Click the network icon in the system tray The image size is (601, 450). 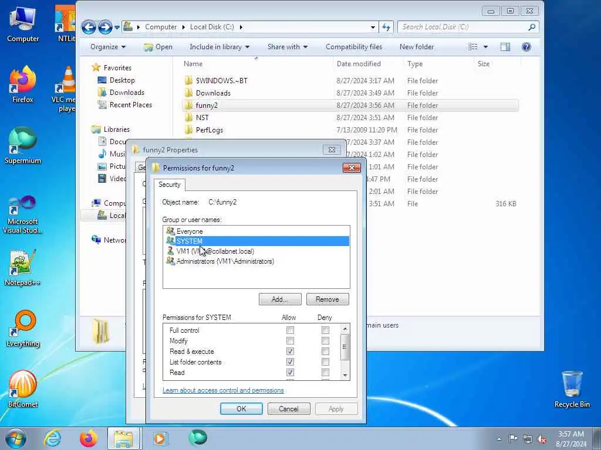tap(528, 439)
